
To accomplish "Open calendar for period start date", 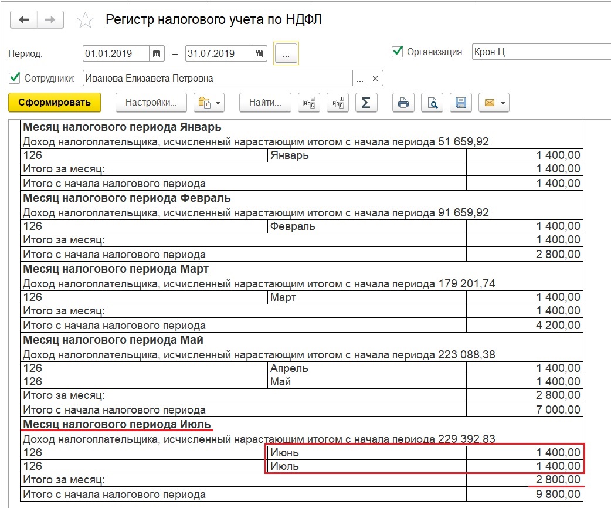I will 157,53.
